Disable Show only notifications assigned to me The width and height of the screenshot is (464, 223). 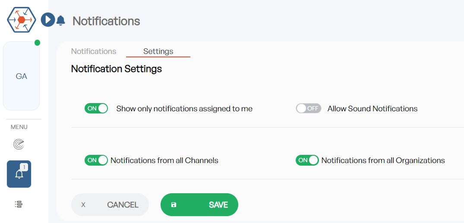[x=96, y=109]
